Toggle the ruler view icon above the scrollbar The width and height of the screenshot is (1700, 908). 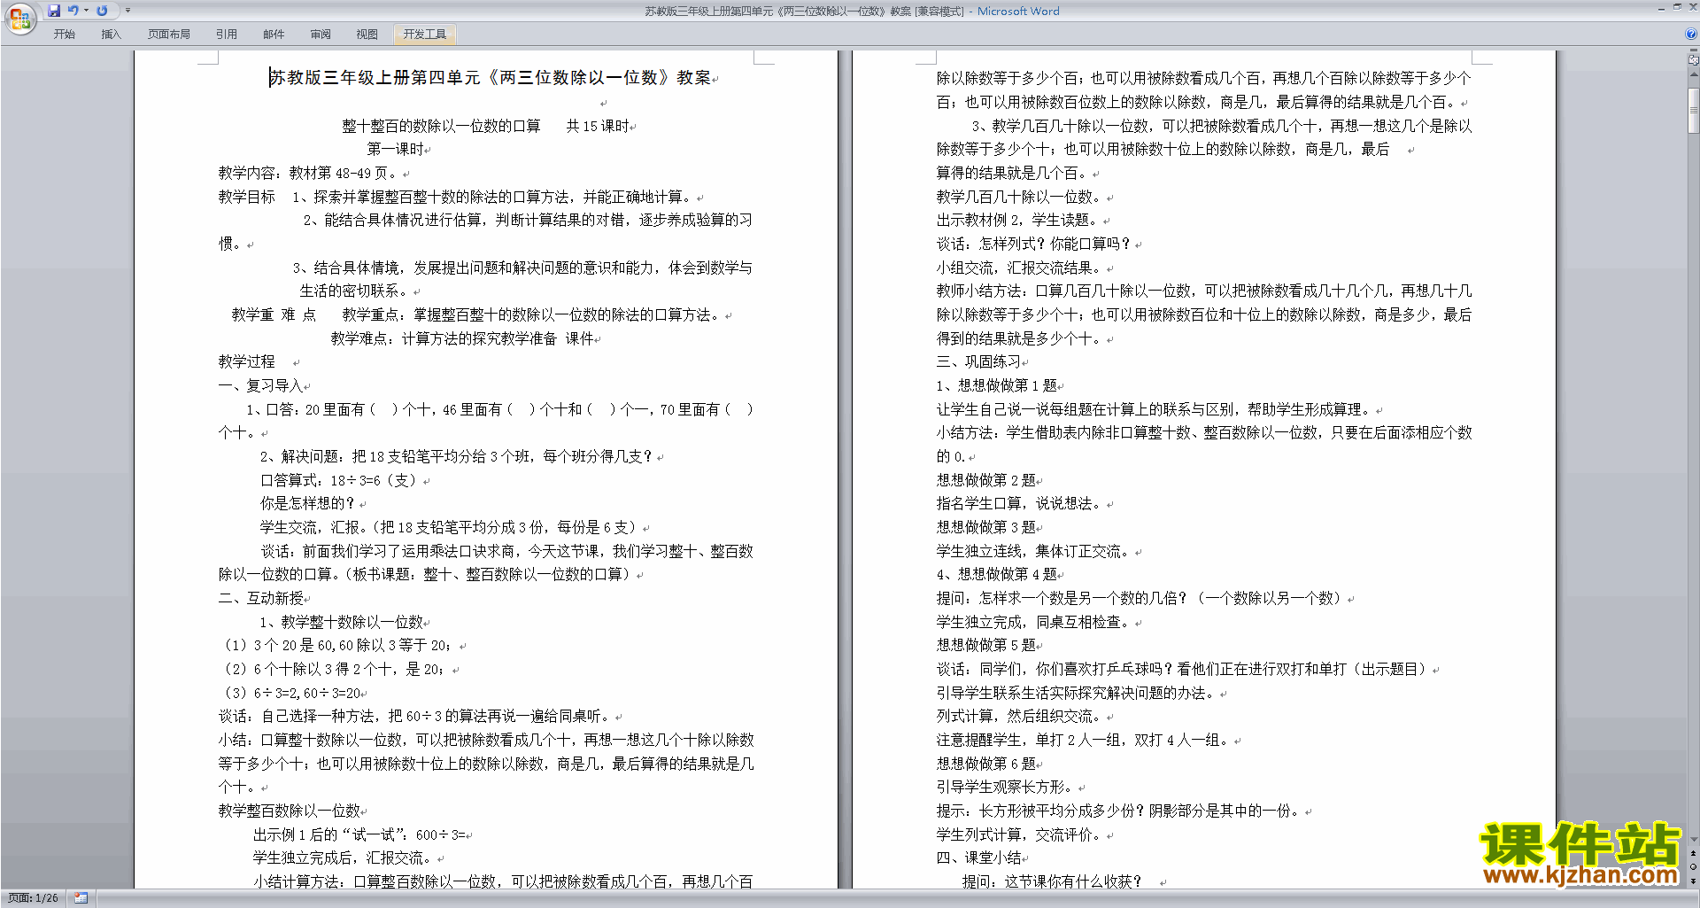[x=1693, y=60]
